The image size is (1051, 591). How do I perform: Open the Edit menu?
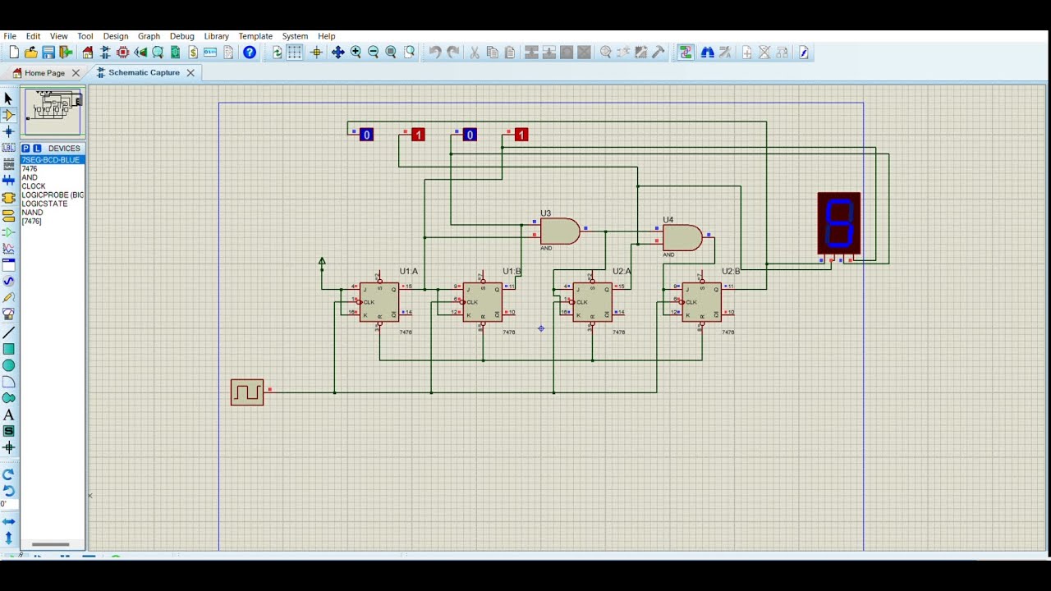click(33, 36)
